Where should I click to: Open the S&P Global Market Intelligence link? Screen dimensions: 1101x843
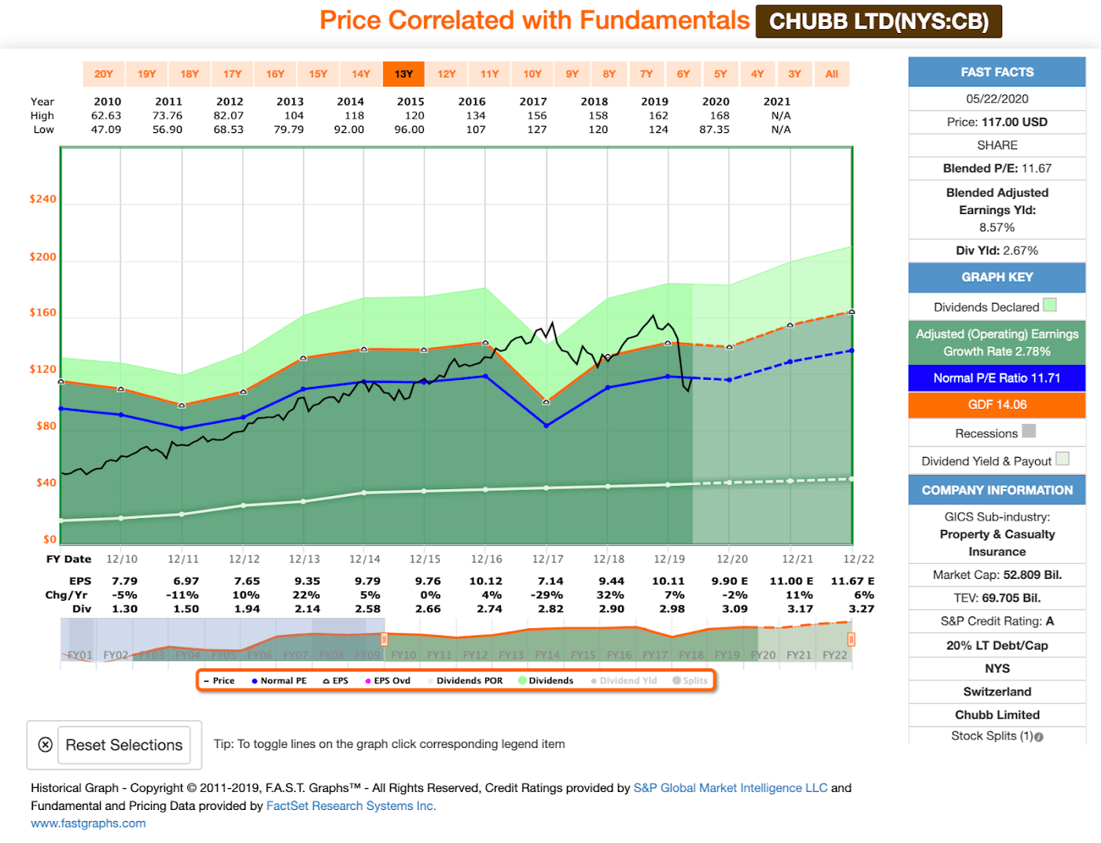pyautogui.click(x=731, y=788)
